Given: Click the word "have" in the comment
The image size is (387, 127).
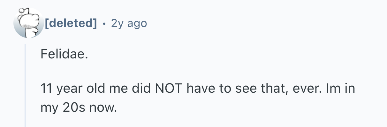Looking at the screenshot, I should point(202,89).
